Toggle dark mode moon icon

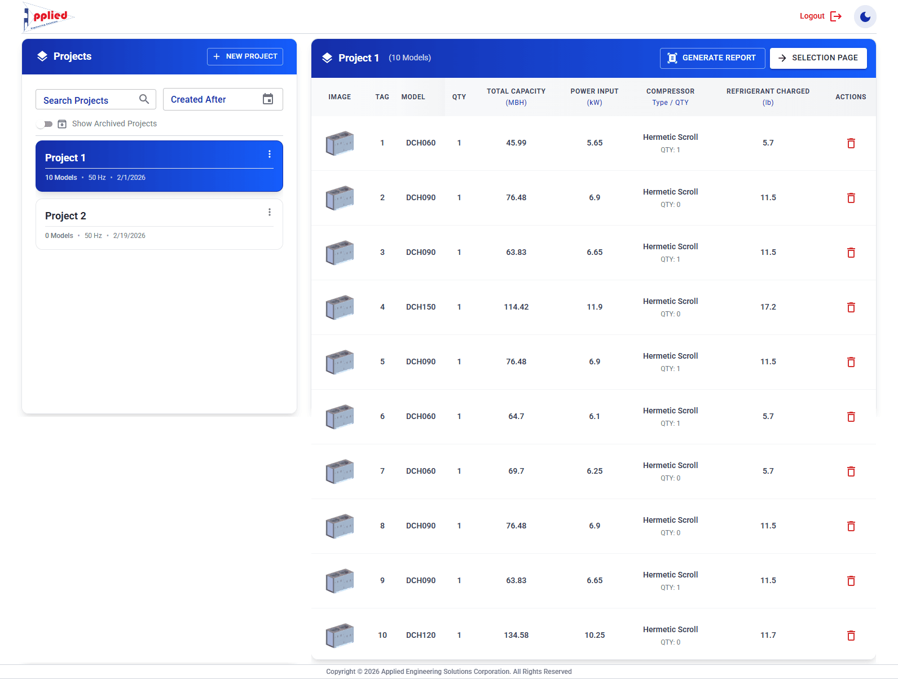865,16
